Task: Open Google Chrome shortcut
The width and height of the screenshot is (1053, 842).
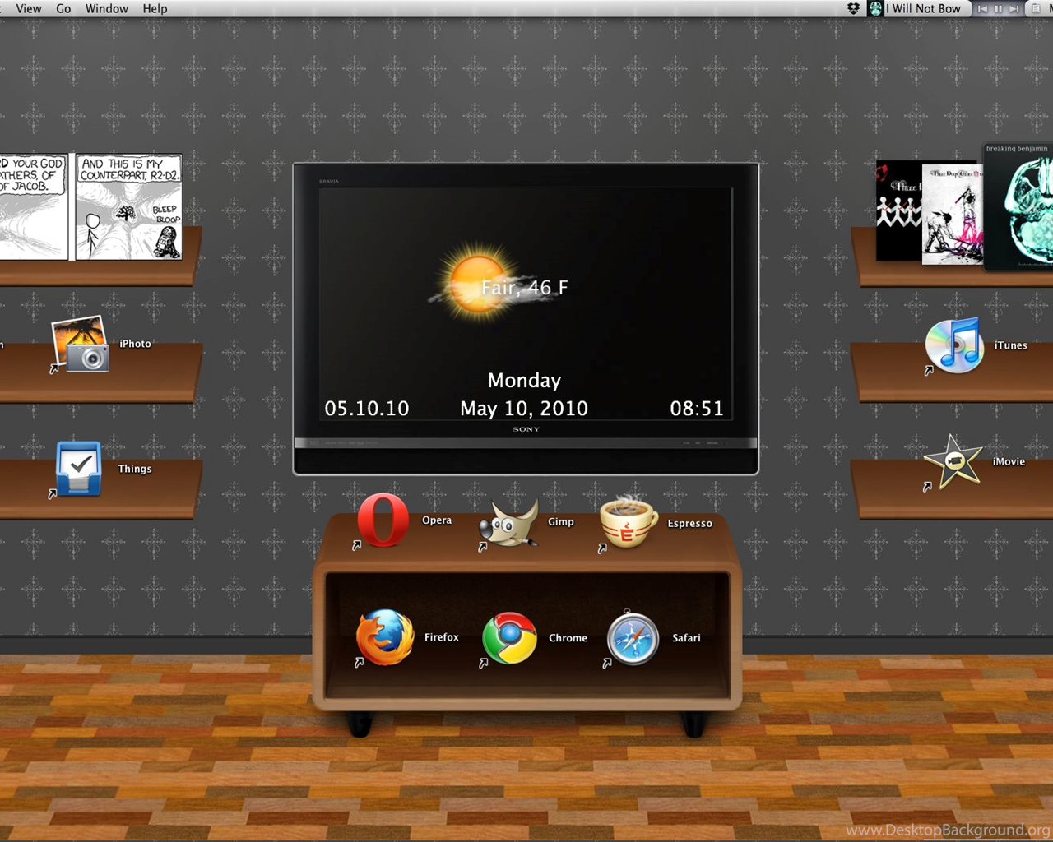Action: coord(509,638)
